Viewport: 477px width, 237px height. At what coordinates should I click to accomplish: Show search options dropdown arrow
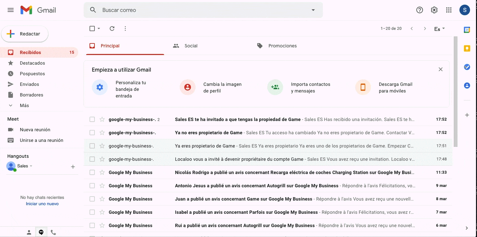click(x=313, y=10)
